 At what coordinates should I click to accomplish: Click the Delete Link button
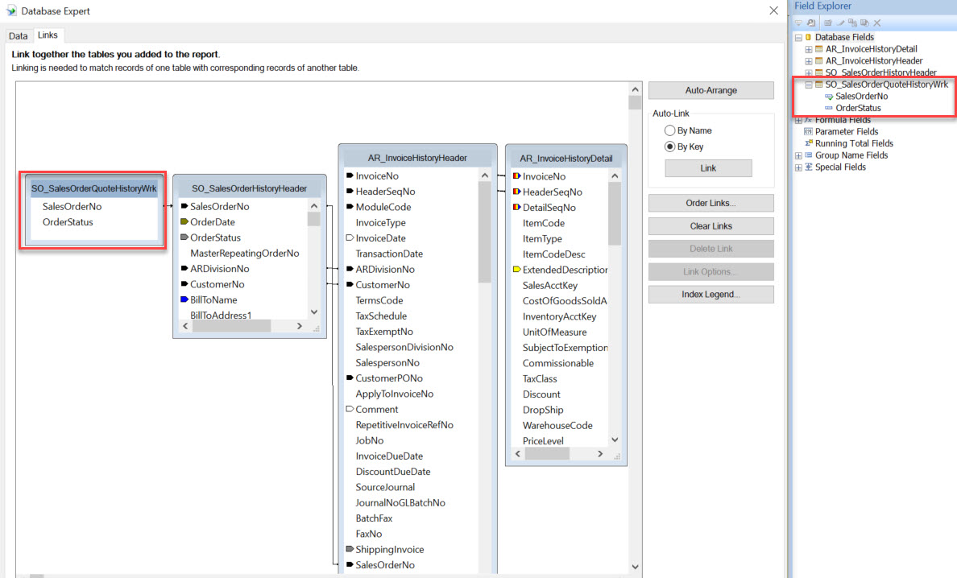tap(711, 249)
